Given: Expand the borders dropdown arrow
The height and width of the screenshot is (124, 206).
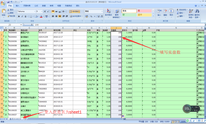Looking at the screenshot, I should (33, 16).
